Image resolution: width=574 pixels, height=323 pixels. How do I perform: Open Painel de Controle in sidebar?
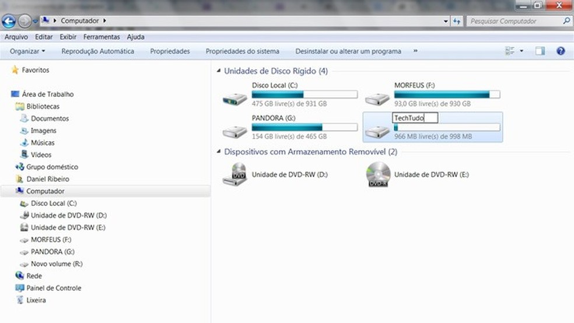click(54, 287)
